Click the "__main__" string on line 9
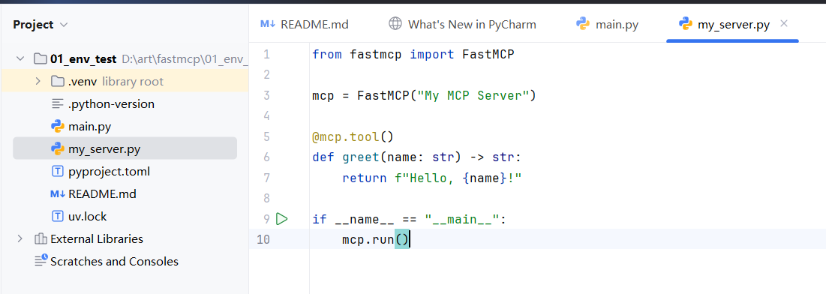 click(462, 219)
